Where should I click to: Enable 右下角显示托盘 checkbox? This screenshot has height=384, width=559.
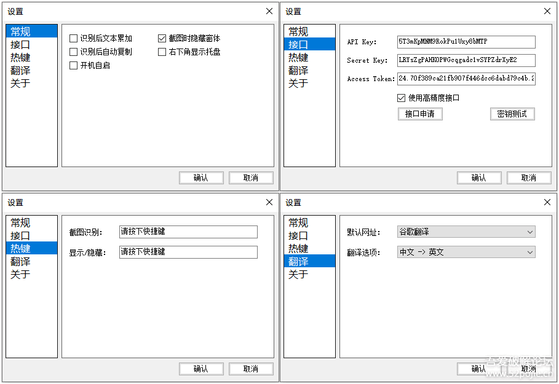[x=162, y=52]
